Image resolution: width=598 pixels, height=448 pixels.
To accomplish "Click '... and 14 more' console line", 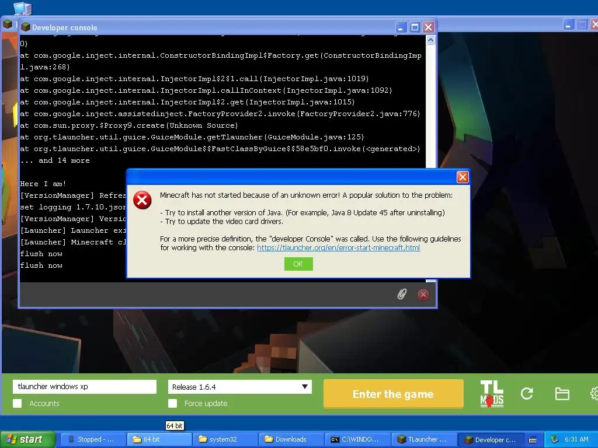I will [55, 160].
